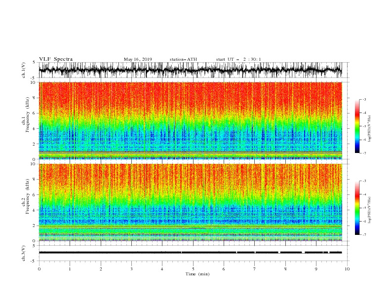Click the '5' tick on the time axis

pyautogui.click(x=193, y=269)
